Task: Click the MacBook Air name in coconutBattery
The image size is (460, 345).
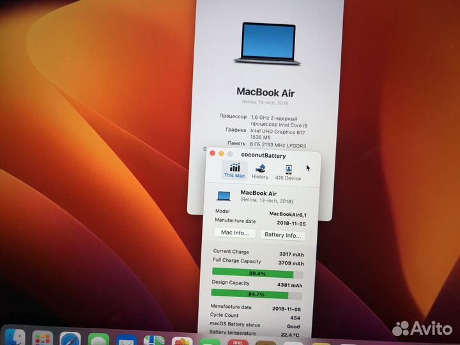Action: (259, 193)
